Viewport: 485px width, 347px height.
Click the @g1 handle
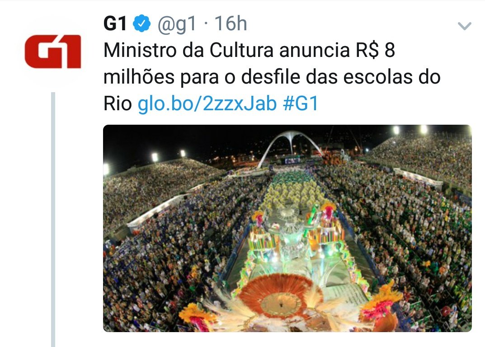(x=177, y=24)
